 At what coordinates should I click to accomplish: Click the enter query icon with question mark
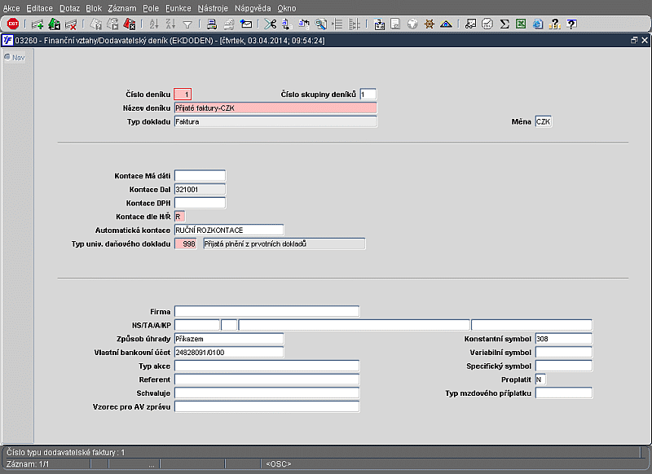(x=96, y=24)
